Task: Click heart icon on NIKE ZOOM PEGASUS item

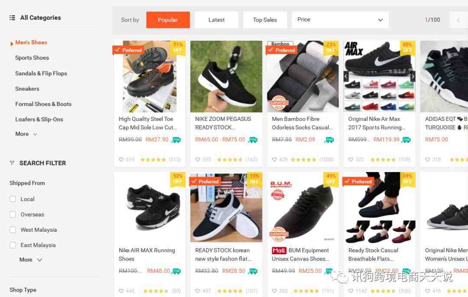Action: (198, 160)
